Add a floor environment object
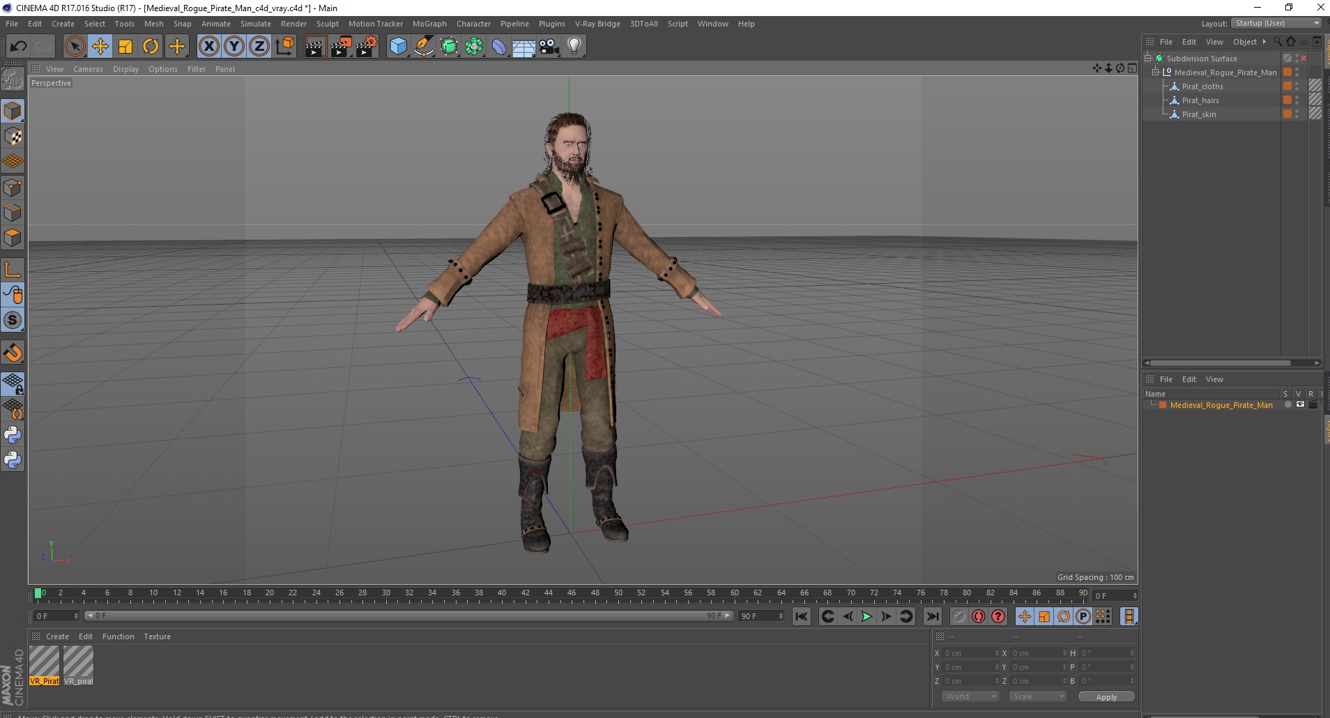The width and height of the screenshot is (1330, 718). (x=524, y=47)
